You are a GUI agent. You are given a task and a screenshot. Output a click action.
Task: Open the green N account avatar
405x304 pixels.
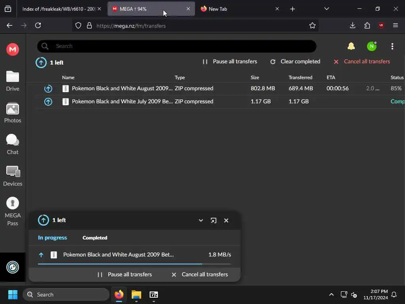click(372, 46)
